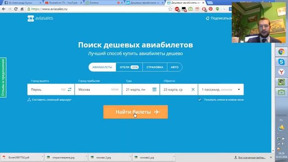Click the webcam video overlay

tap(259, 22)
